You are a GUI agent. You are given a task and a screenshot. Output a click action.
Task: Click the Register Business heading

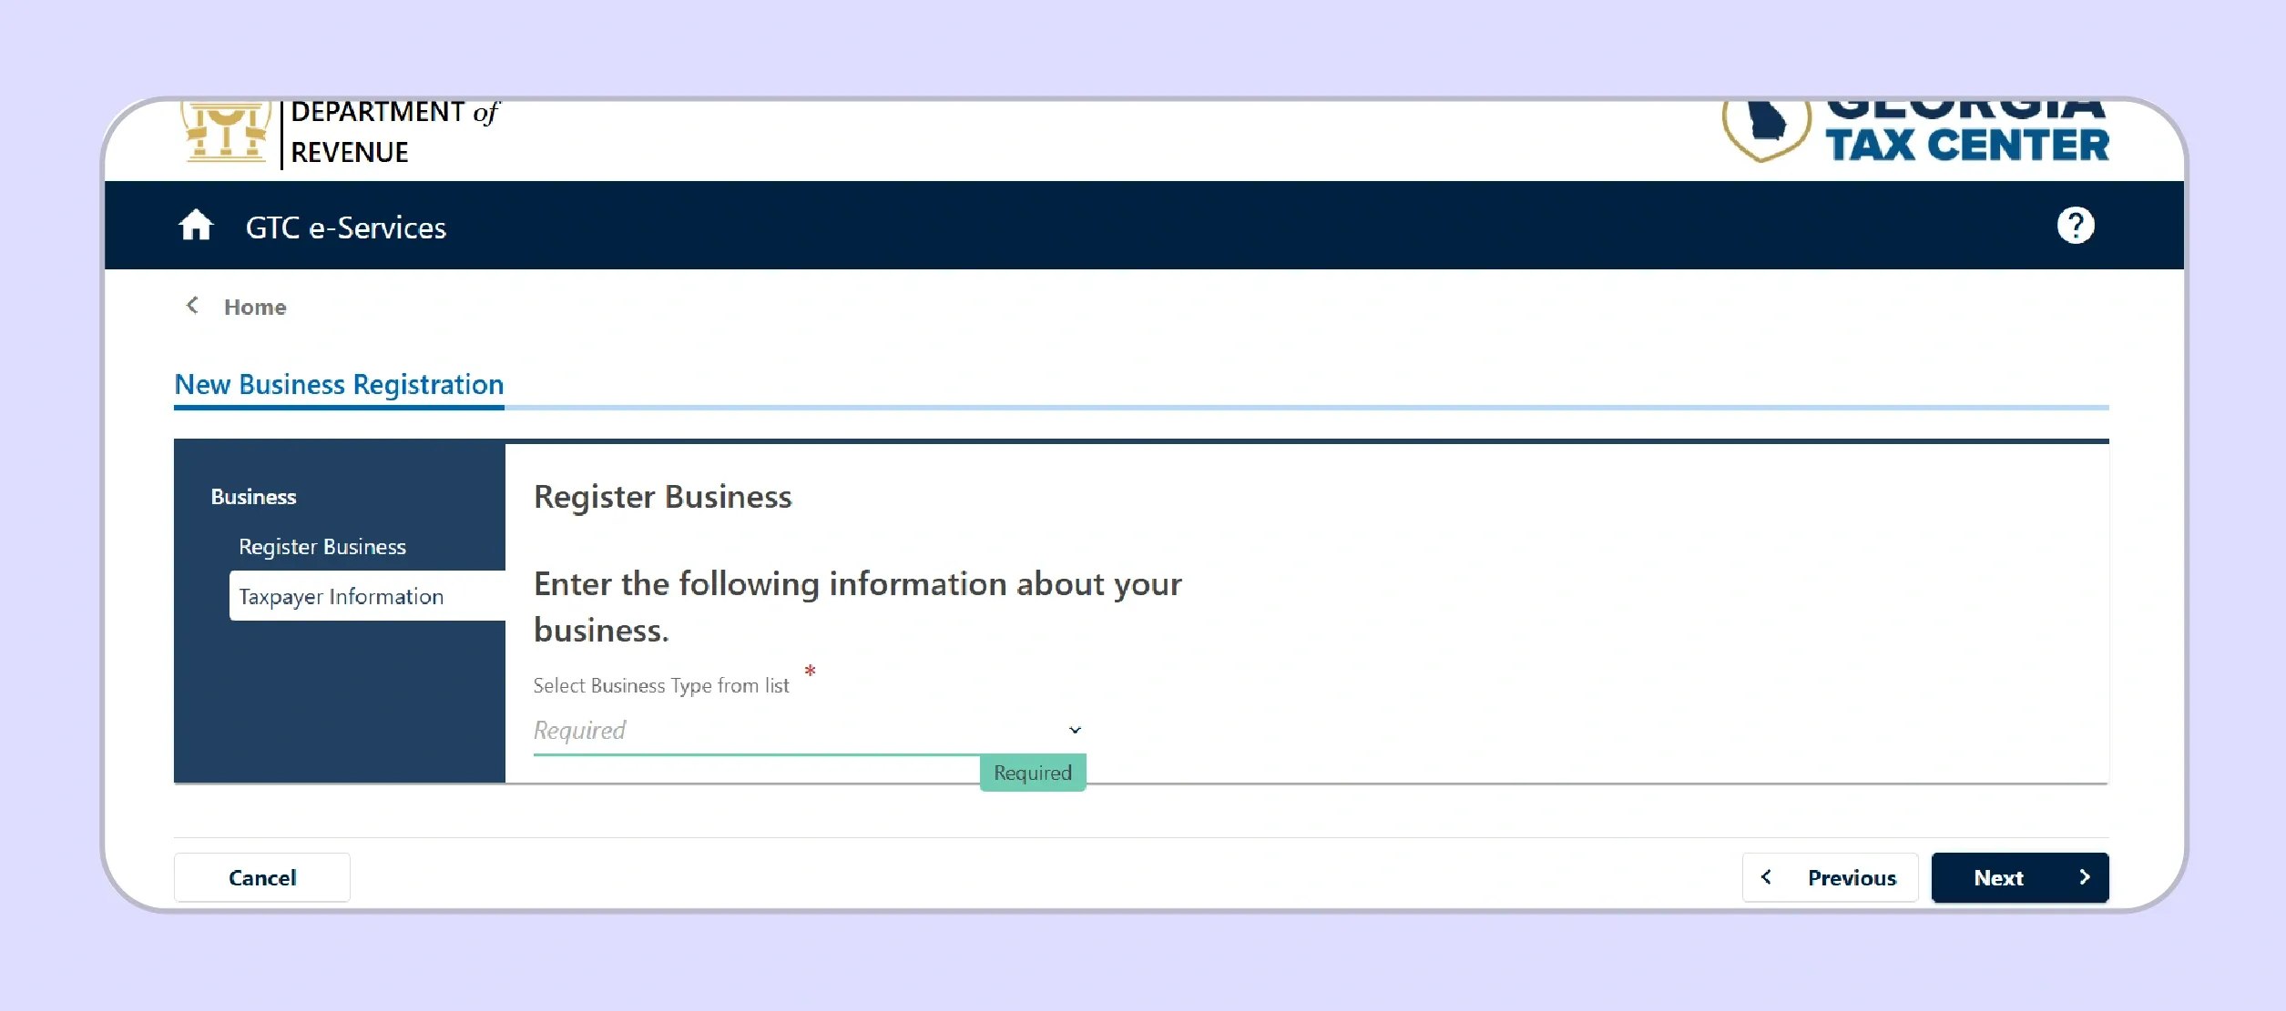pyautogui.click(x=663, y=497)
